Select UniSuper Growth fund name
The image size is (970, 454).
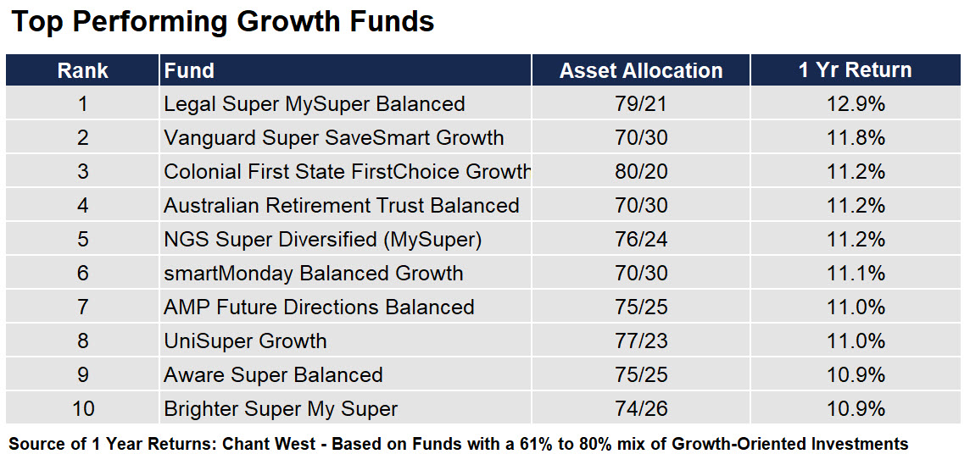(245, 341)
